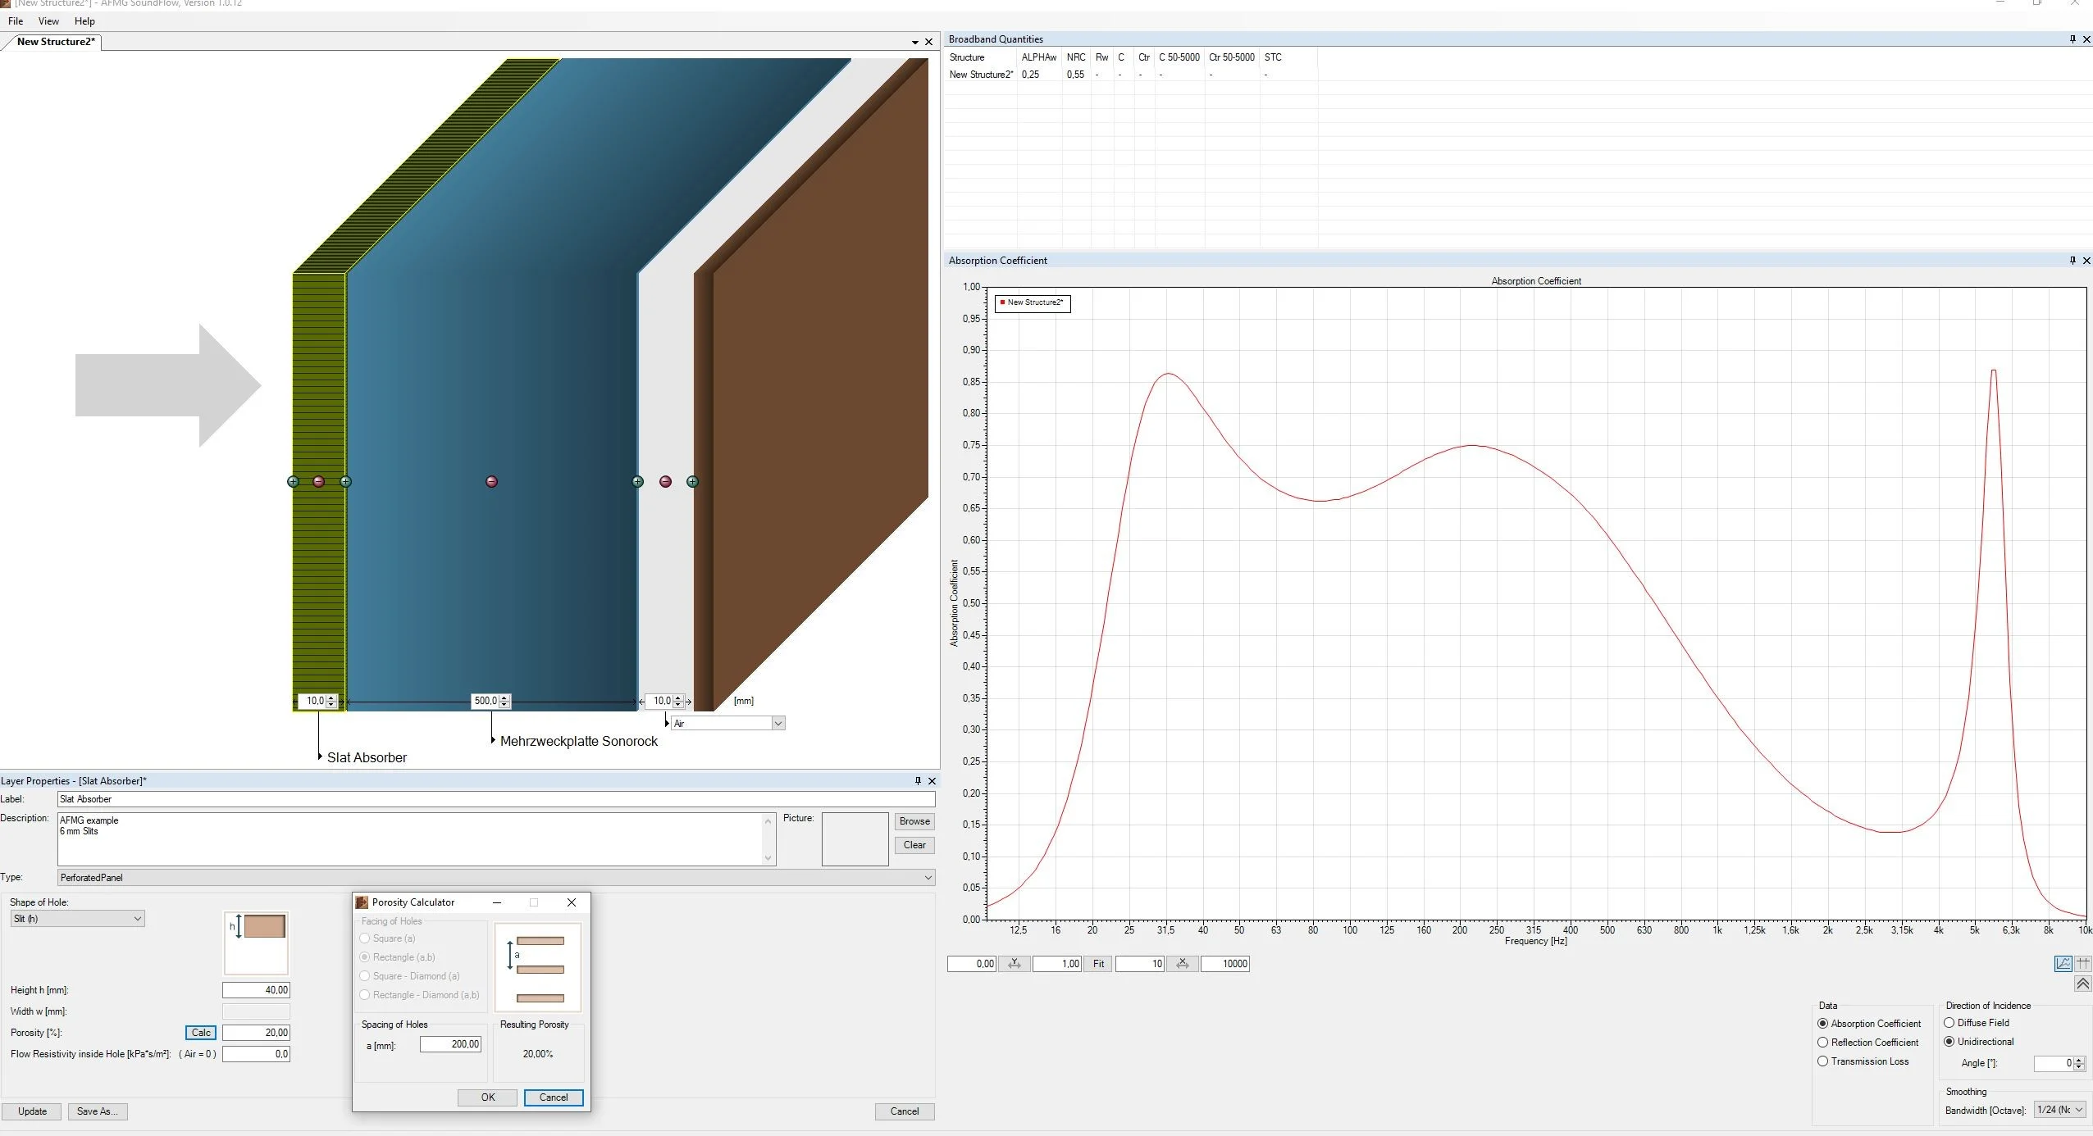Viewport: 2093px width, 1136px height.
Task: Click OK in Porosity Calculator
Action: pos(488,1097)
